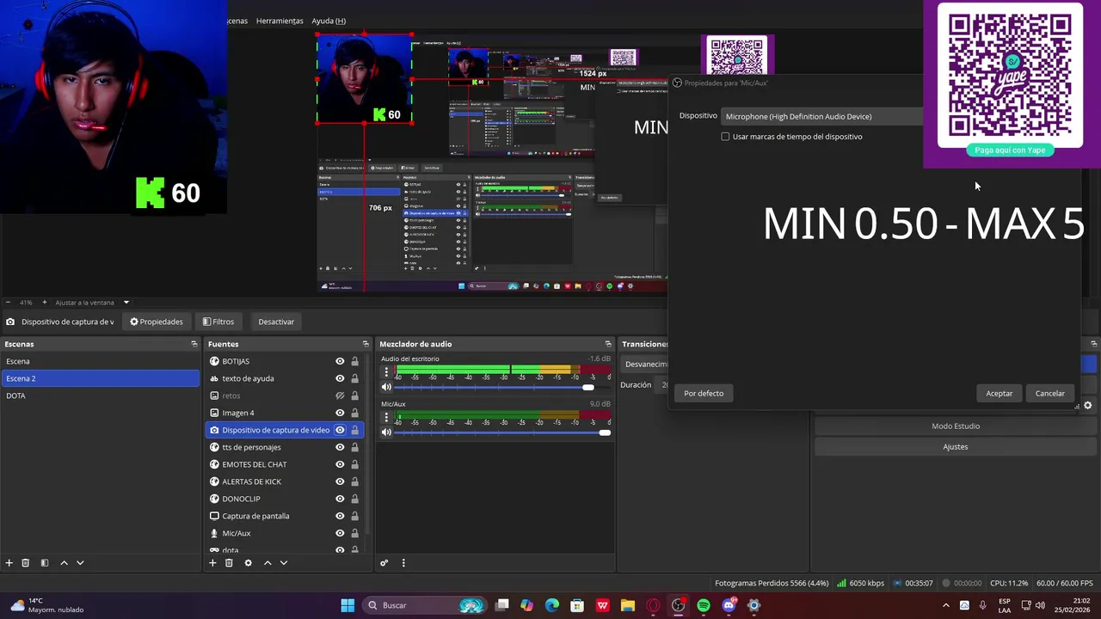
Task: Open the Dispositivo microphone dropdown
Action: tap(821, 116)
